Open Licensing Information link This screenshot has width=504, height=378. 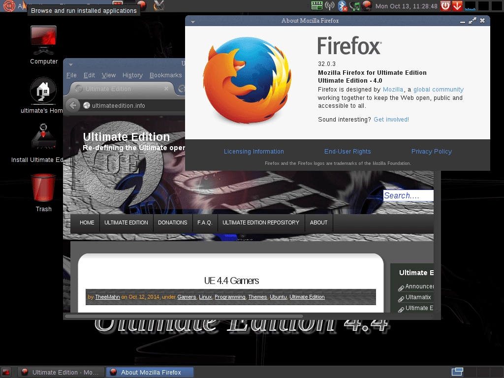coord(253,152)
